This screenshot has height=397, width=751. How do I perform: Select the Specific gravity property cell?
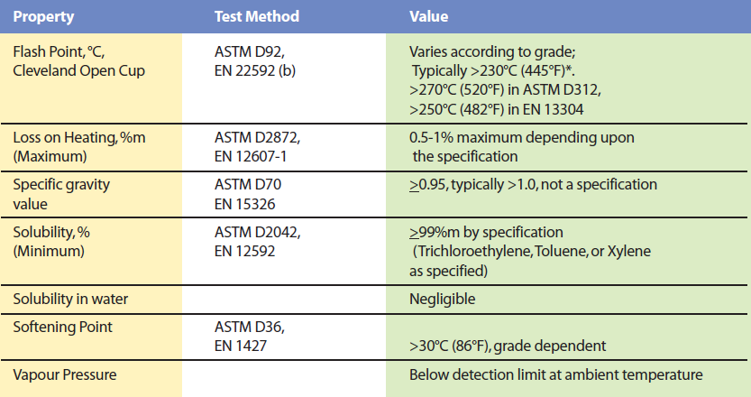[x=91, y=194]
